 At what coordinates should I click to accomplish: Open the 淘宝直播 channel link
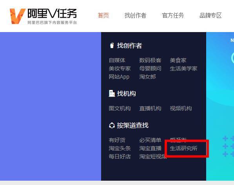[150, 148]
